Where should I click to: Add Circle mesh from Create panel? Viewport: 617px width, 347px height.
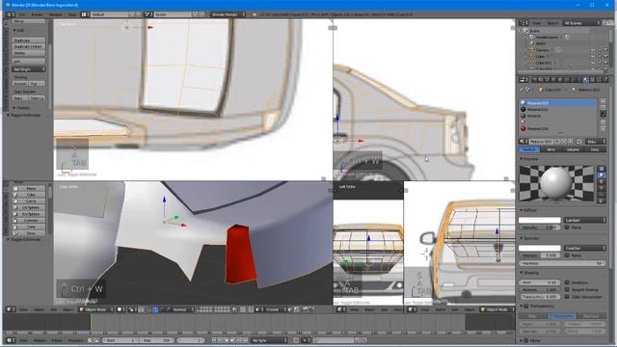pos(29,201)
